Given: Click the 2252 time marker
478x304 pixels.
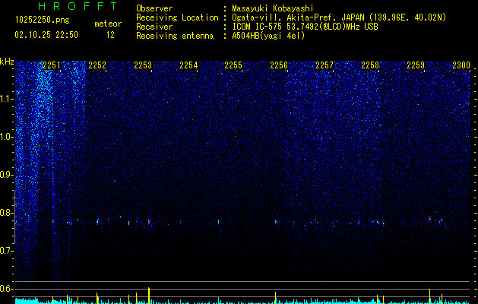Looking at the screenshot, I should pyautogui.click(x=97, y=65).
